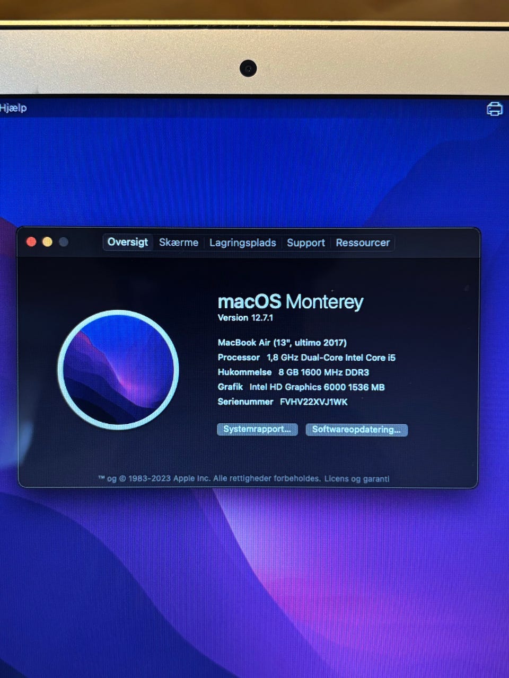
Task: Select the Support tab
Action: (306, 243)
